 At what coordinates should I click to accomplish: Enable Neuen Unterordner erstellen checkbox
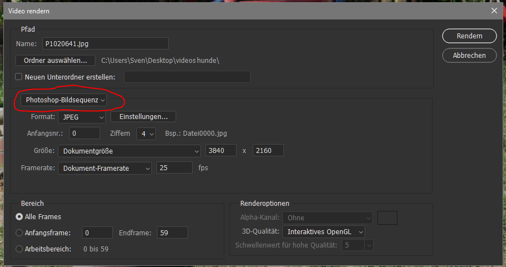tap(19, 77)
